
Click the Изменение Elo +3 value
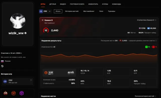click(48, 47)
